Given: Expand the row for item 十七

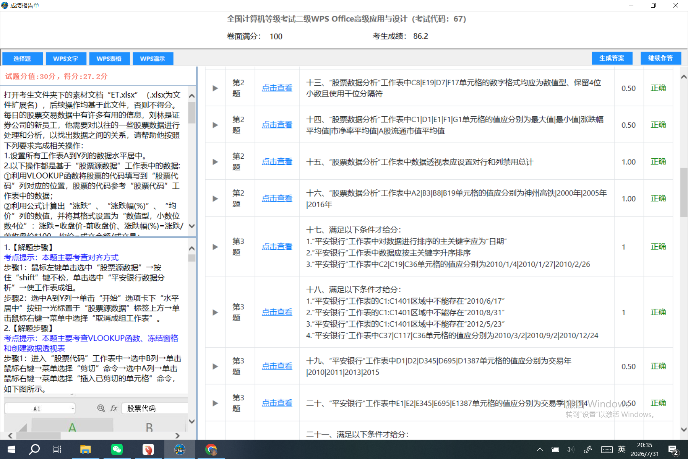Looking at the screenshot, I should tap(215, 247).
